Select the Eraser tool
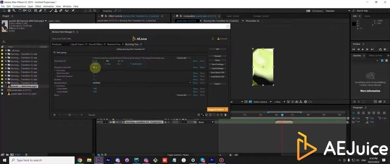Viewport: 390px width, 164px height. coord(61,11)
